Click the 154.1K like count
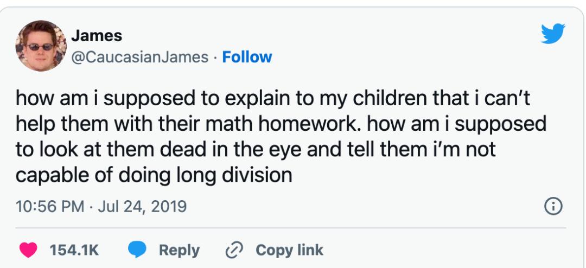Screen dimensions: 586x268 tap(74, 250)
